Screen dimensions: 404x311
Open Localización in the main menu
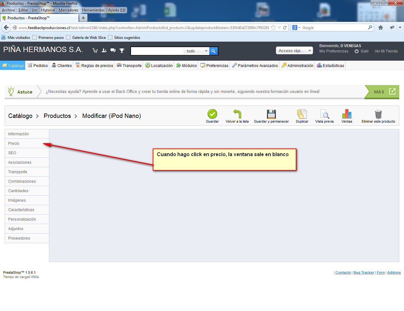click(x=159, y=65)
